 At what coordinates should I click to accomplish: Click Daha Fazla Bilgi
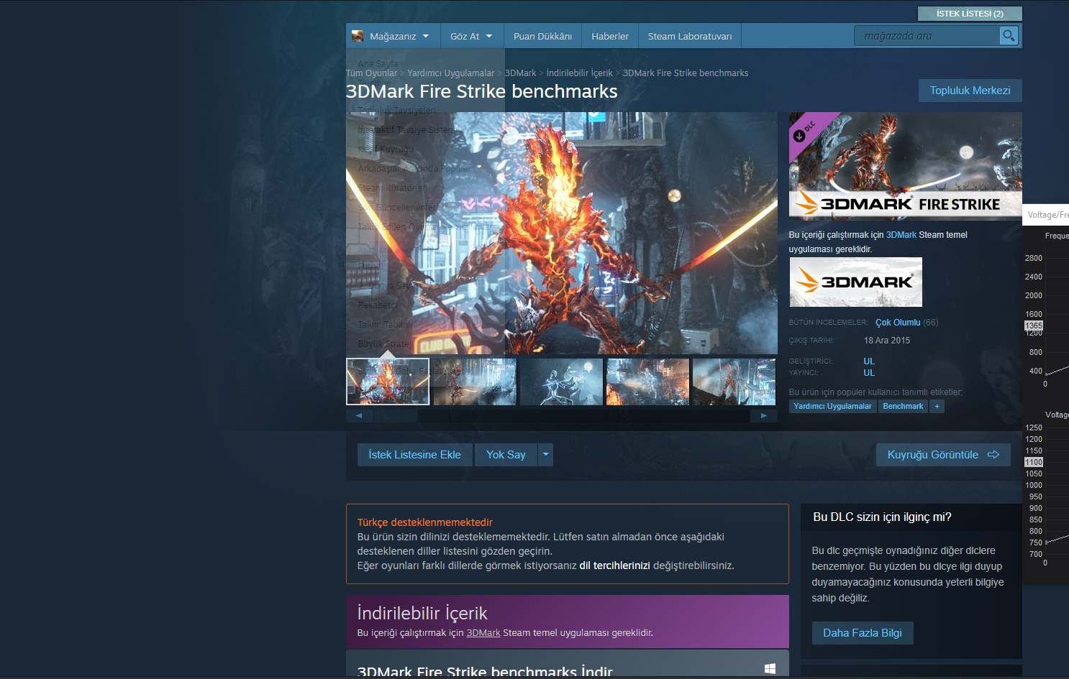tap(863, 633)
